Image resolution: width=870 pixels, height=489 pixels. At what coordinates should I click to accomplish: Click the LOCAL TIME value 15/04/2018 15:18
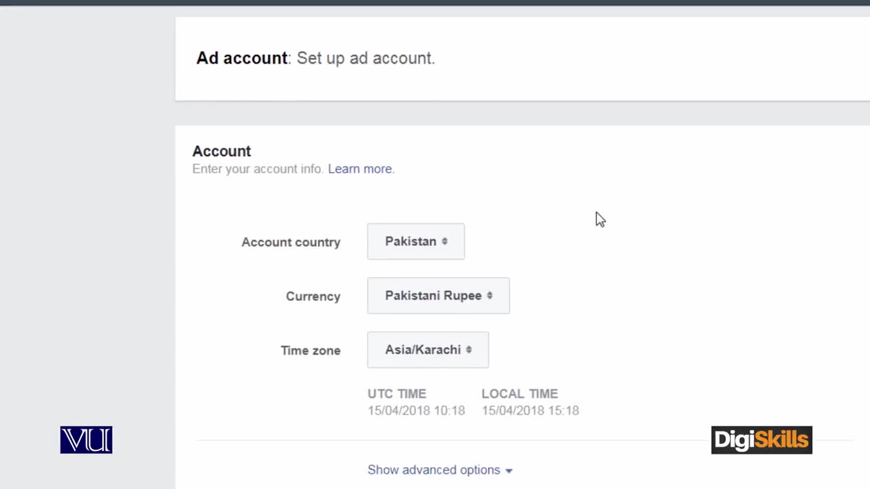point(530,410)
